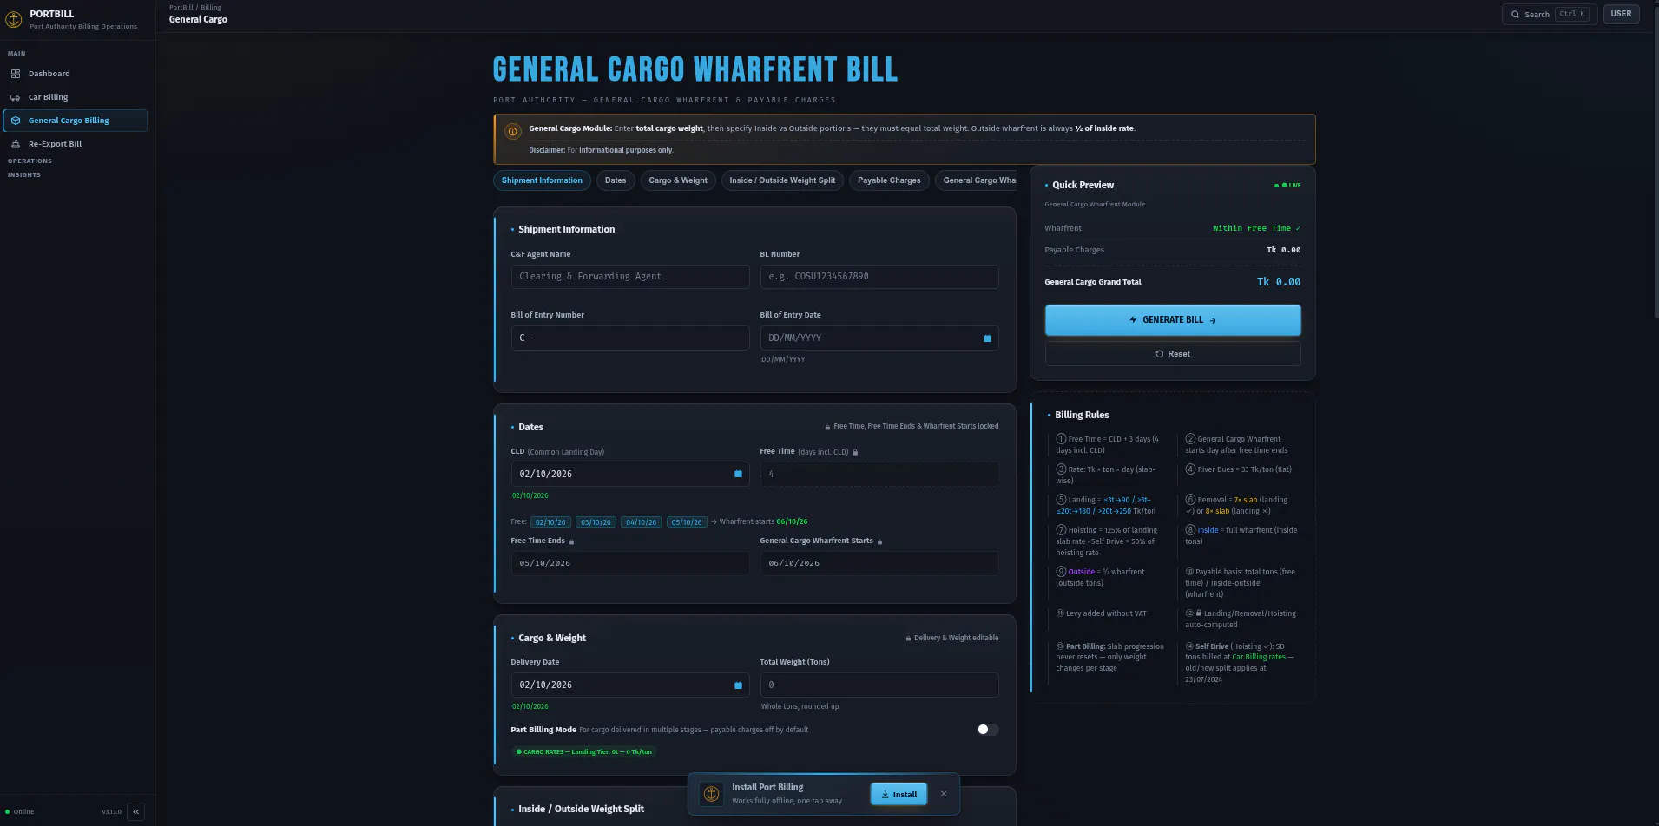Collapse the sidebar with double-chevron button
The width and height of the screenshot is (1659, 826).
(135, 811)
